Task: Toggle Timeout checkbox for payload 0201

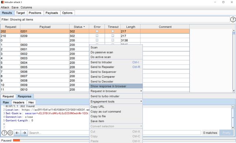Action: pos(113,31)
